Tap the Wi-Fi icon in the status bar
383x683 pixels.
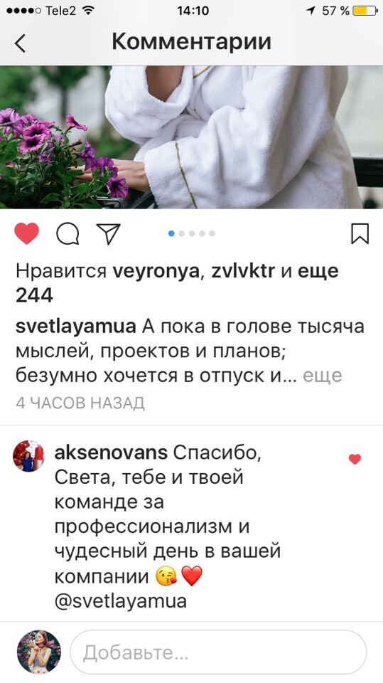tap(88, 11)
